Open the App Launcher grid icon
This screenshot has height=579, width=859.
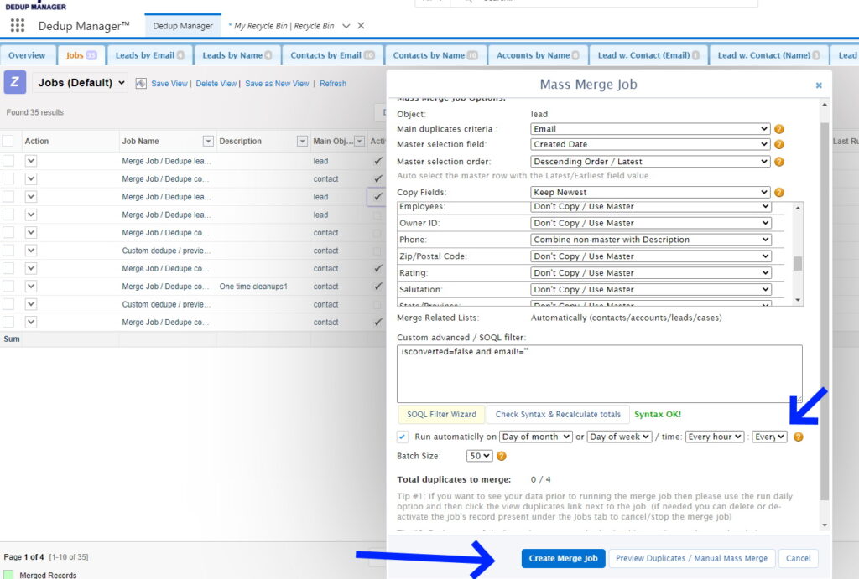[17, 26]
